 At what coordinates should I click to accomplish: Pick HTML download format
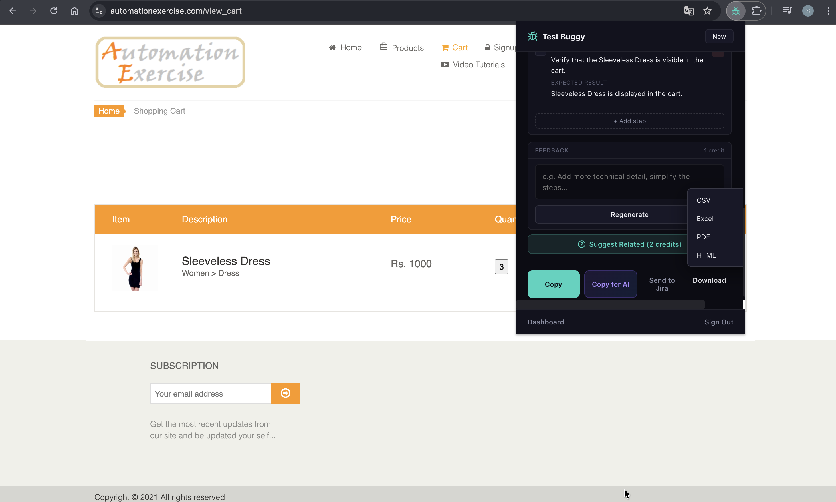[706, 255]
